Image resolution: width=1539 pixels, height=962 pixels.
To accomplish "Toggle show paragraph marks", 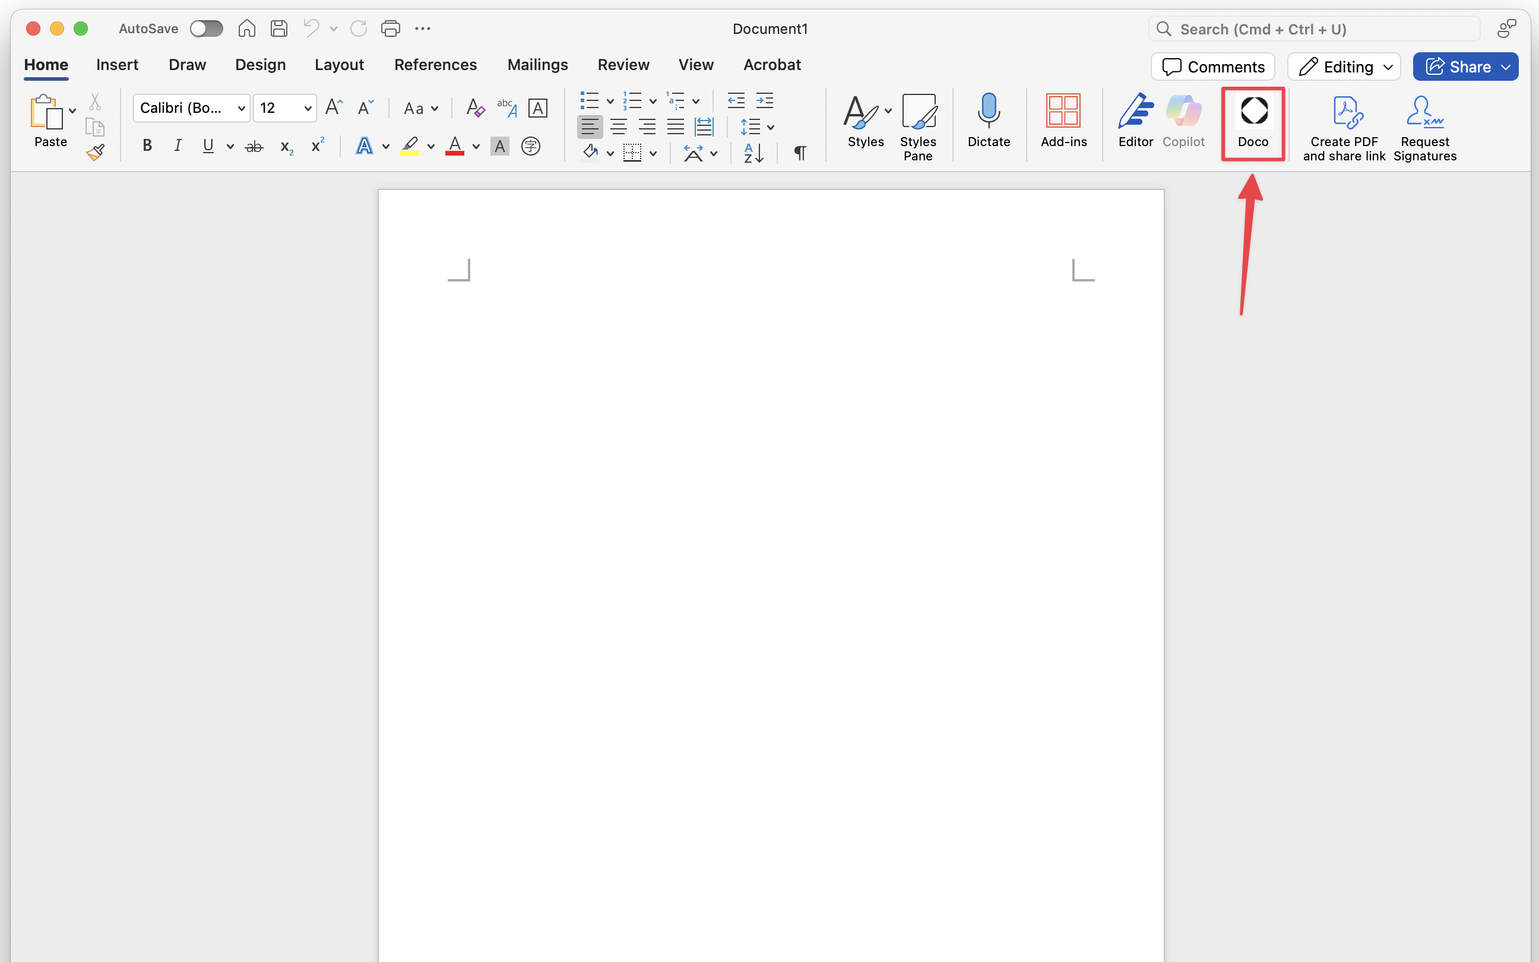I will [800, 153].
